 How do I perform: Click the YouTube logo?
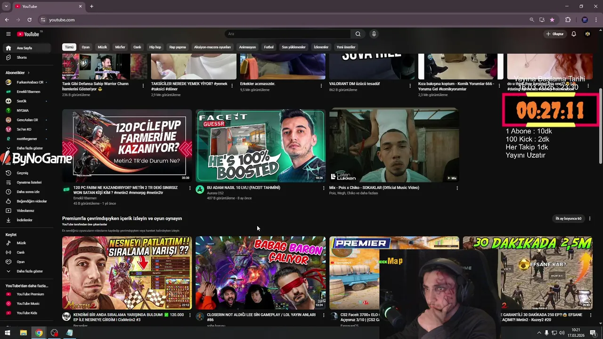coord(28,34)
